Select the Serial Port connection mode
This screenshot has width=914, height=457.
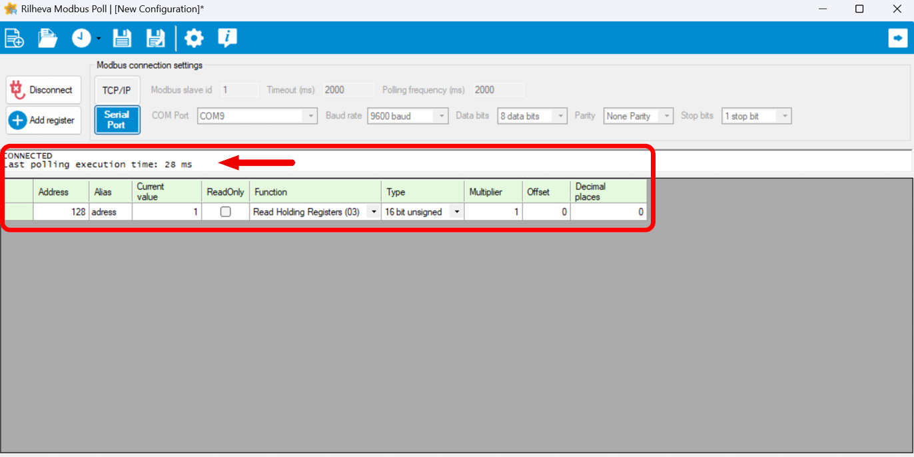pos(117,120)
